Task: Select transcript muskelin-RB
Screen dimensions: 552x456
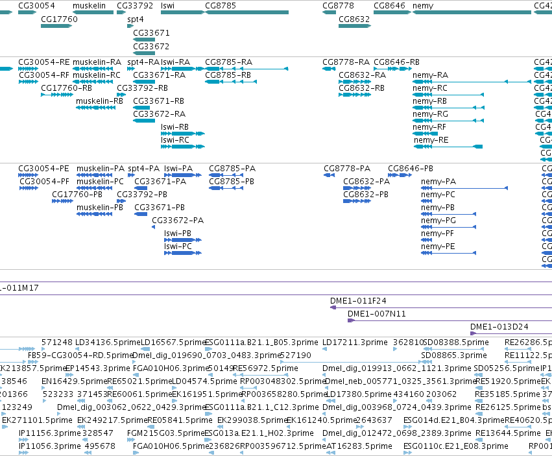Action: [x=96, y=108]
